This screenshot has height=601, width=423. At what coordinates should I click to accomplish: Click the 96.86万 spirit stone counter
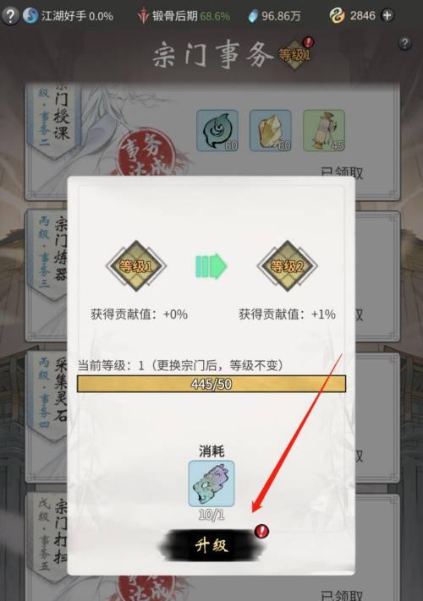click(x=275, y=16)
